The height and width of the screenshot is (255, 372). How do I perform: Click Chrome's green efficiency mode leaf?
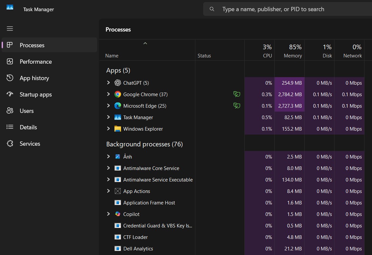[236, 95]
